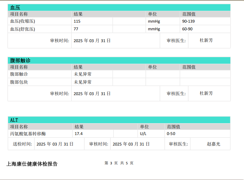The height and width of the screenshot is (180, 244).
Task: Click the 腹部触诊 section header bar
Action: 119,60
